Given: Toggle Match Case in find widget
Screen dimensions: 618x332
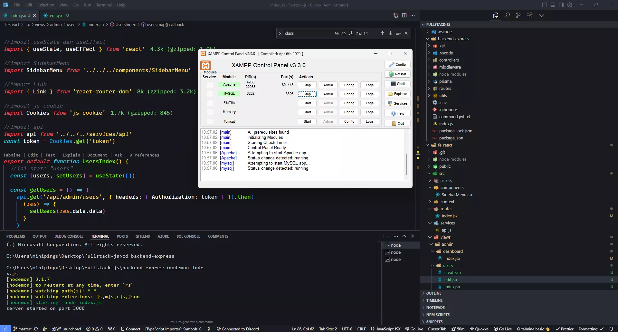Looking at the screenshot, I should [x=337, y=33].
